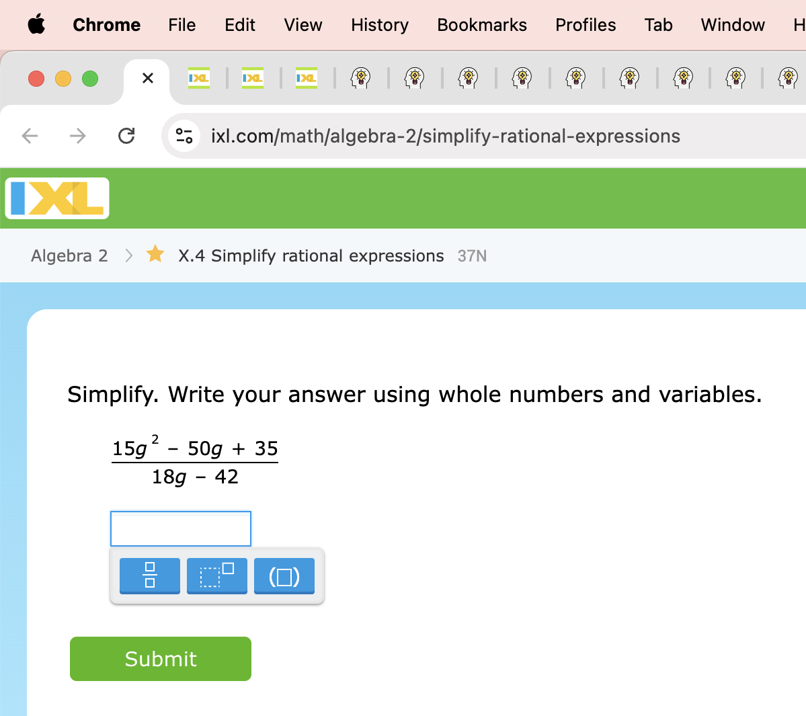Click the red close window button
The height and width of the screenshot is (716, 806).
coord(36,79)
